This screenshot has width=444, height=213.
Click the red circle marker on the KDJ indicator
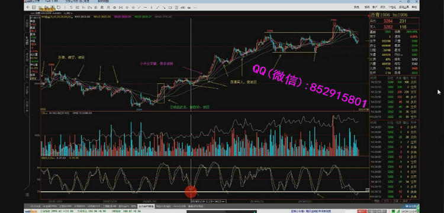point(191,192)
